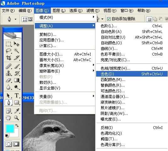Image resolution: width=168 pixels, height=151 pixels.
Task: Choose the Crop tool
Action: [x=8, y=58]
